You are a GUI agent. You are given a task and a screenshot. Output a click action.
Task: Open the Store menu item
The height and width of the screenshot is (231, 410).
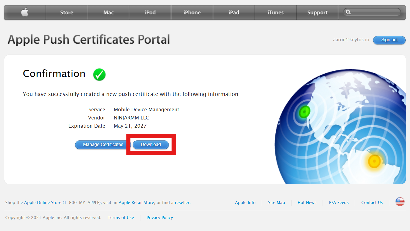(67, 13)
